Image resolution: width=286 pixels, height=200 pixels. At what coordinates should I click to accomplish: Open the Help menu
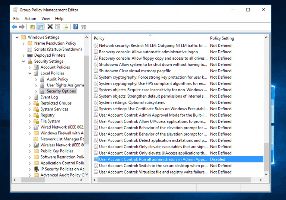point(59,19)
